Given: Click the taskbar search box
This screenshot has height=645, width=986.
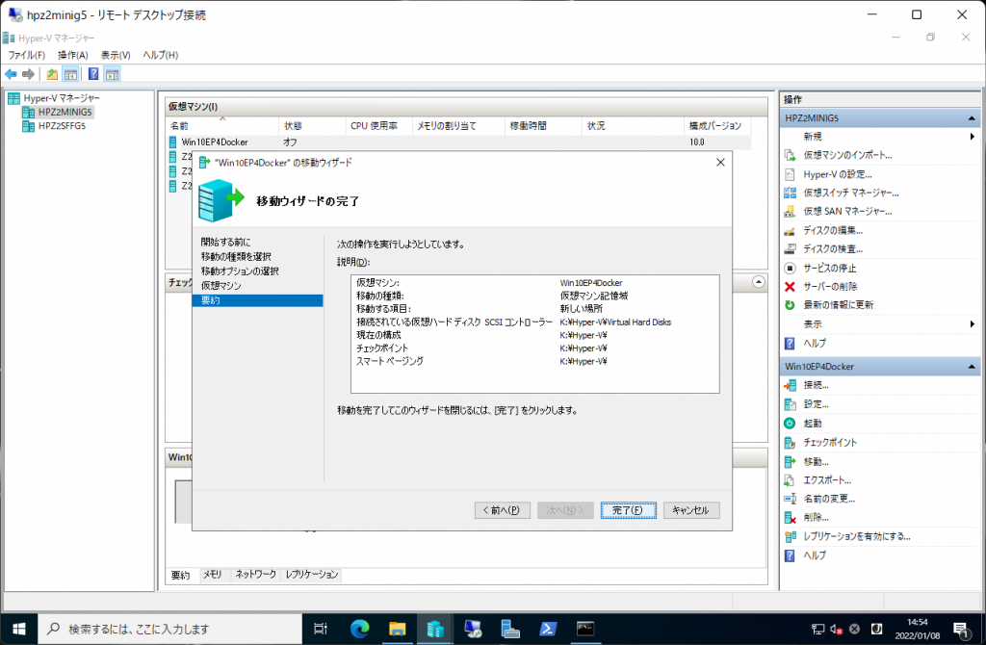Looking at the screenshot, I should pos(170,629).
